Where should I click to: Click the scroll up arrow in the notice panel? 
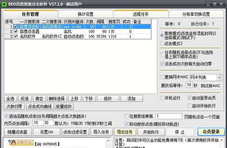click(222, 140)
